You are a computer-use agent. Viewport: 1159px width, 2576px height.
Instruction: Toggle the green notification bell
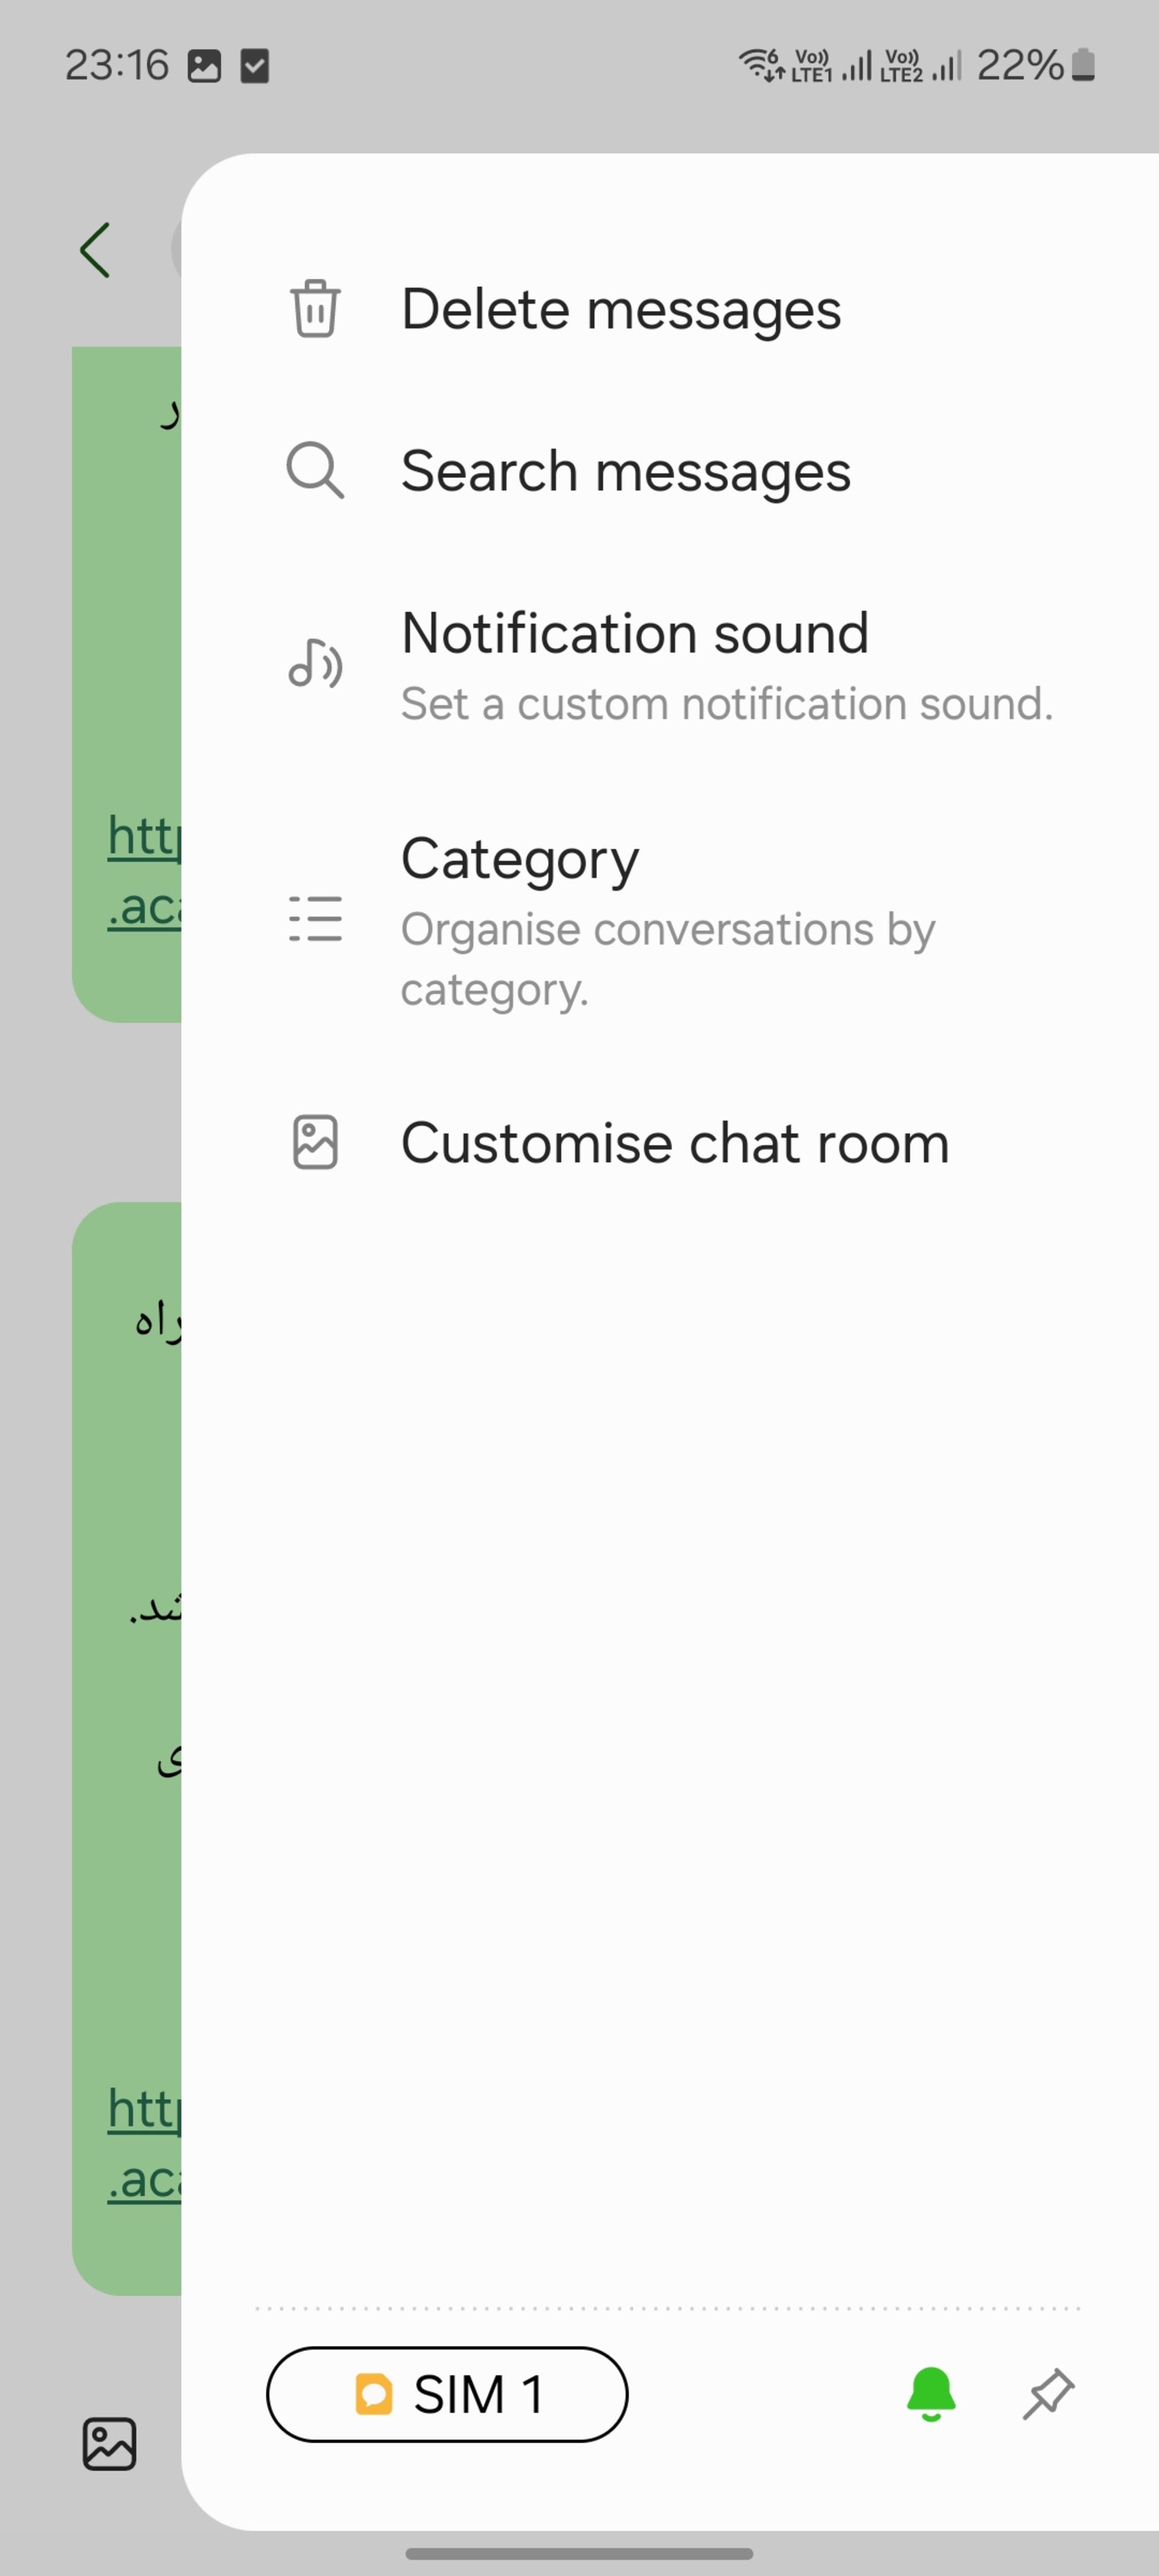tap(931, 2394)
